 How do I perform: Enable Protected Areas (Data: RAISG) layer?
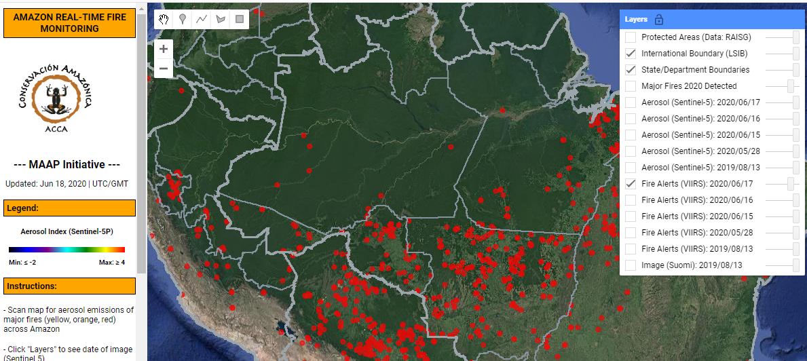click(x=631, y=37)
